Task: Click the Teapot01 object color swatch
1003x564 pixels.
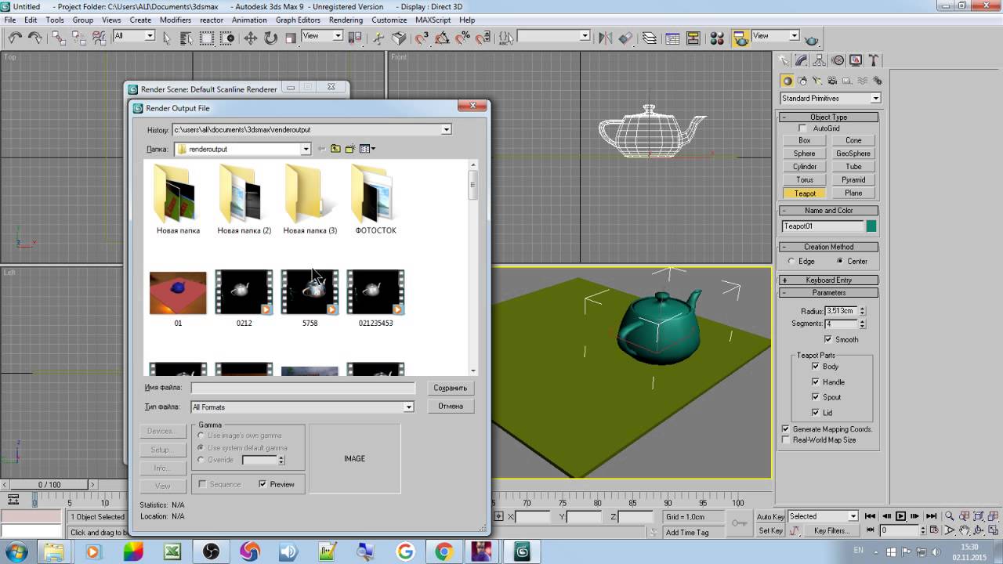Action: coord(871,226)
